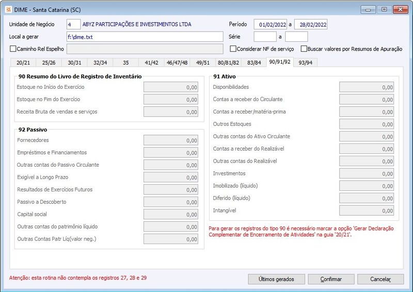Click Resultados de Exercícios Futuros value field

171,190
